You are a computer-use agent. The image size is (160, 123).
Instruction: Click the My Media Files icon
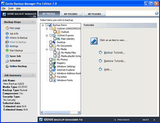58,53
